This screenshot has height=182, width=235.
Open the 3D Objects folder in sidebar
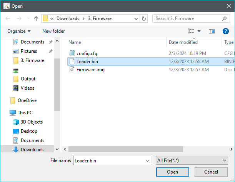(x=32, y=122)
